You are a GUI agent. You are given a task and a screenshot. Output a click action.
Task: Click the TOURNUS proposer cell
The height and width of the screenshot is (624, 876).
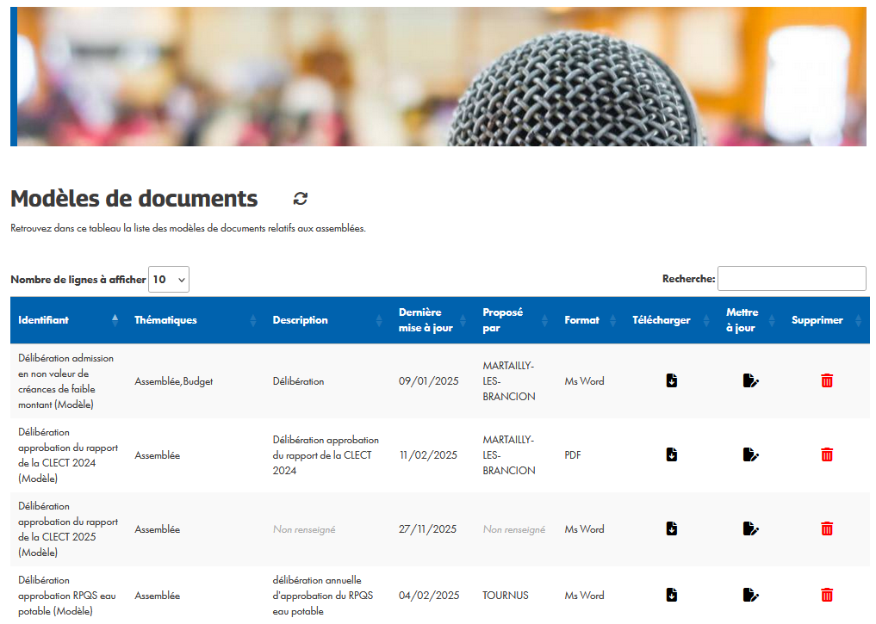pos(506,596)
